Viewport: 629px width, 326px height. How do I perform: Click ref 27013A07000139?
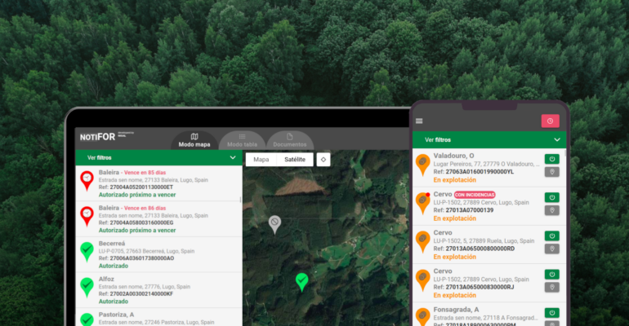tap(470, 210)
